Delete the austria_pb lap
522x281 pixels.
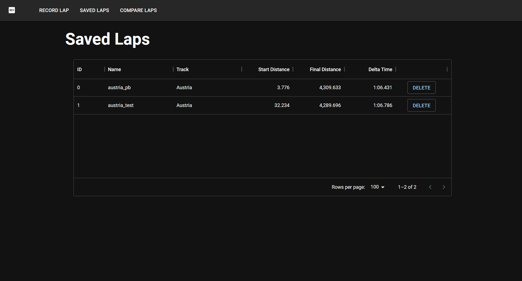tap(421, 88)
